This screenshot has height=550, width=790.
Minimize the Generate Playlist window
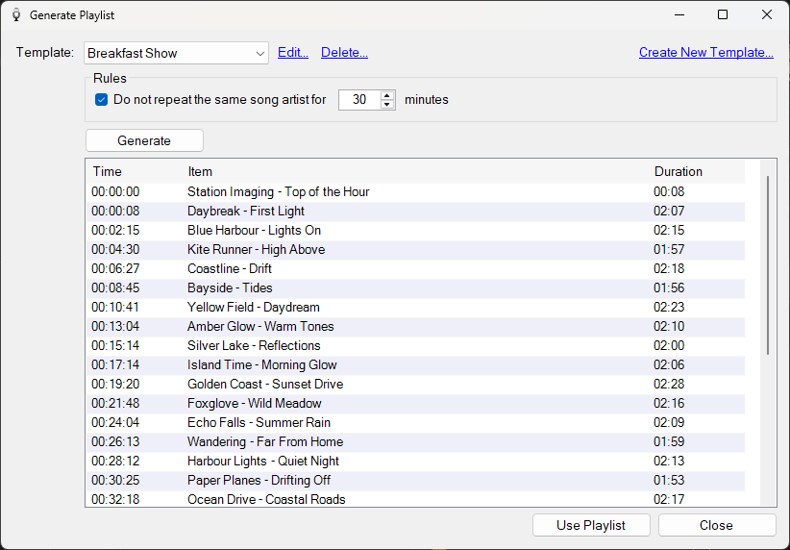tap(679, 14)
